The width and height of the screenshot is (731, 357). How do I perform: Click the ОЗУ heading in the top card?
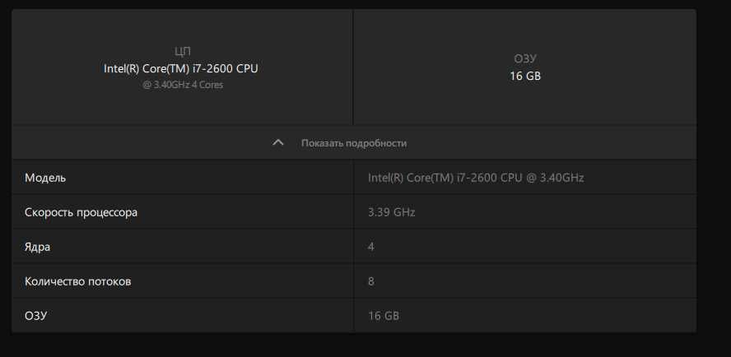[x=525, y=59]
